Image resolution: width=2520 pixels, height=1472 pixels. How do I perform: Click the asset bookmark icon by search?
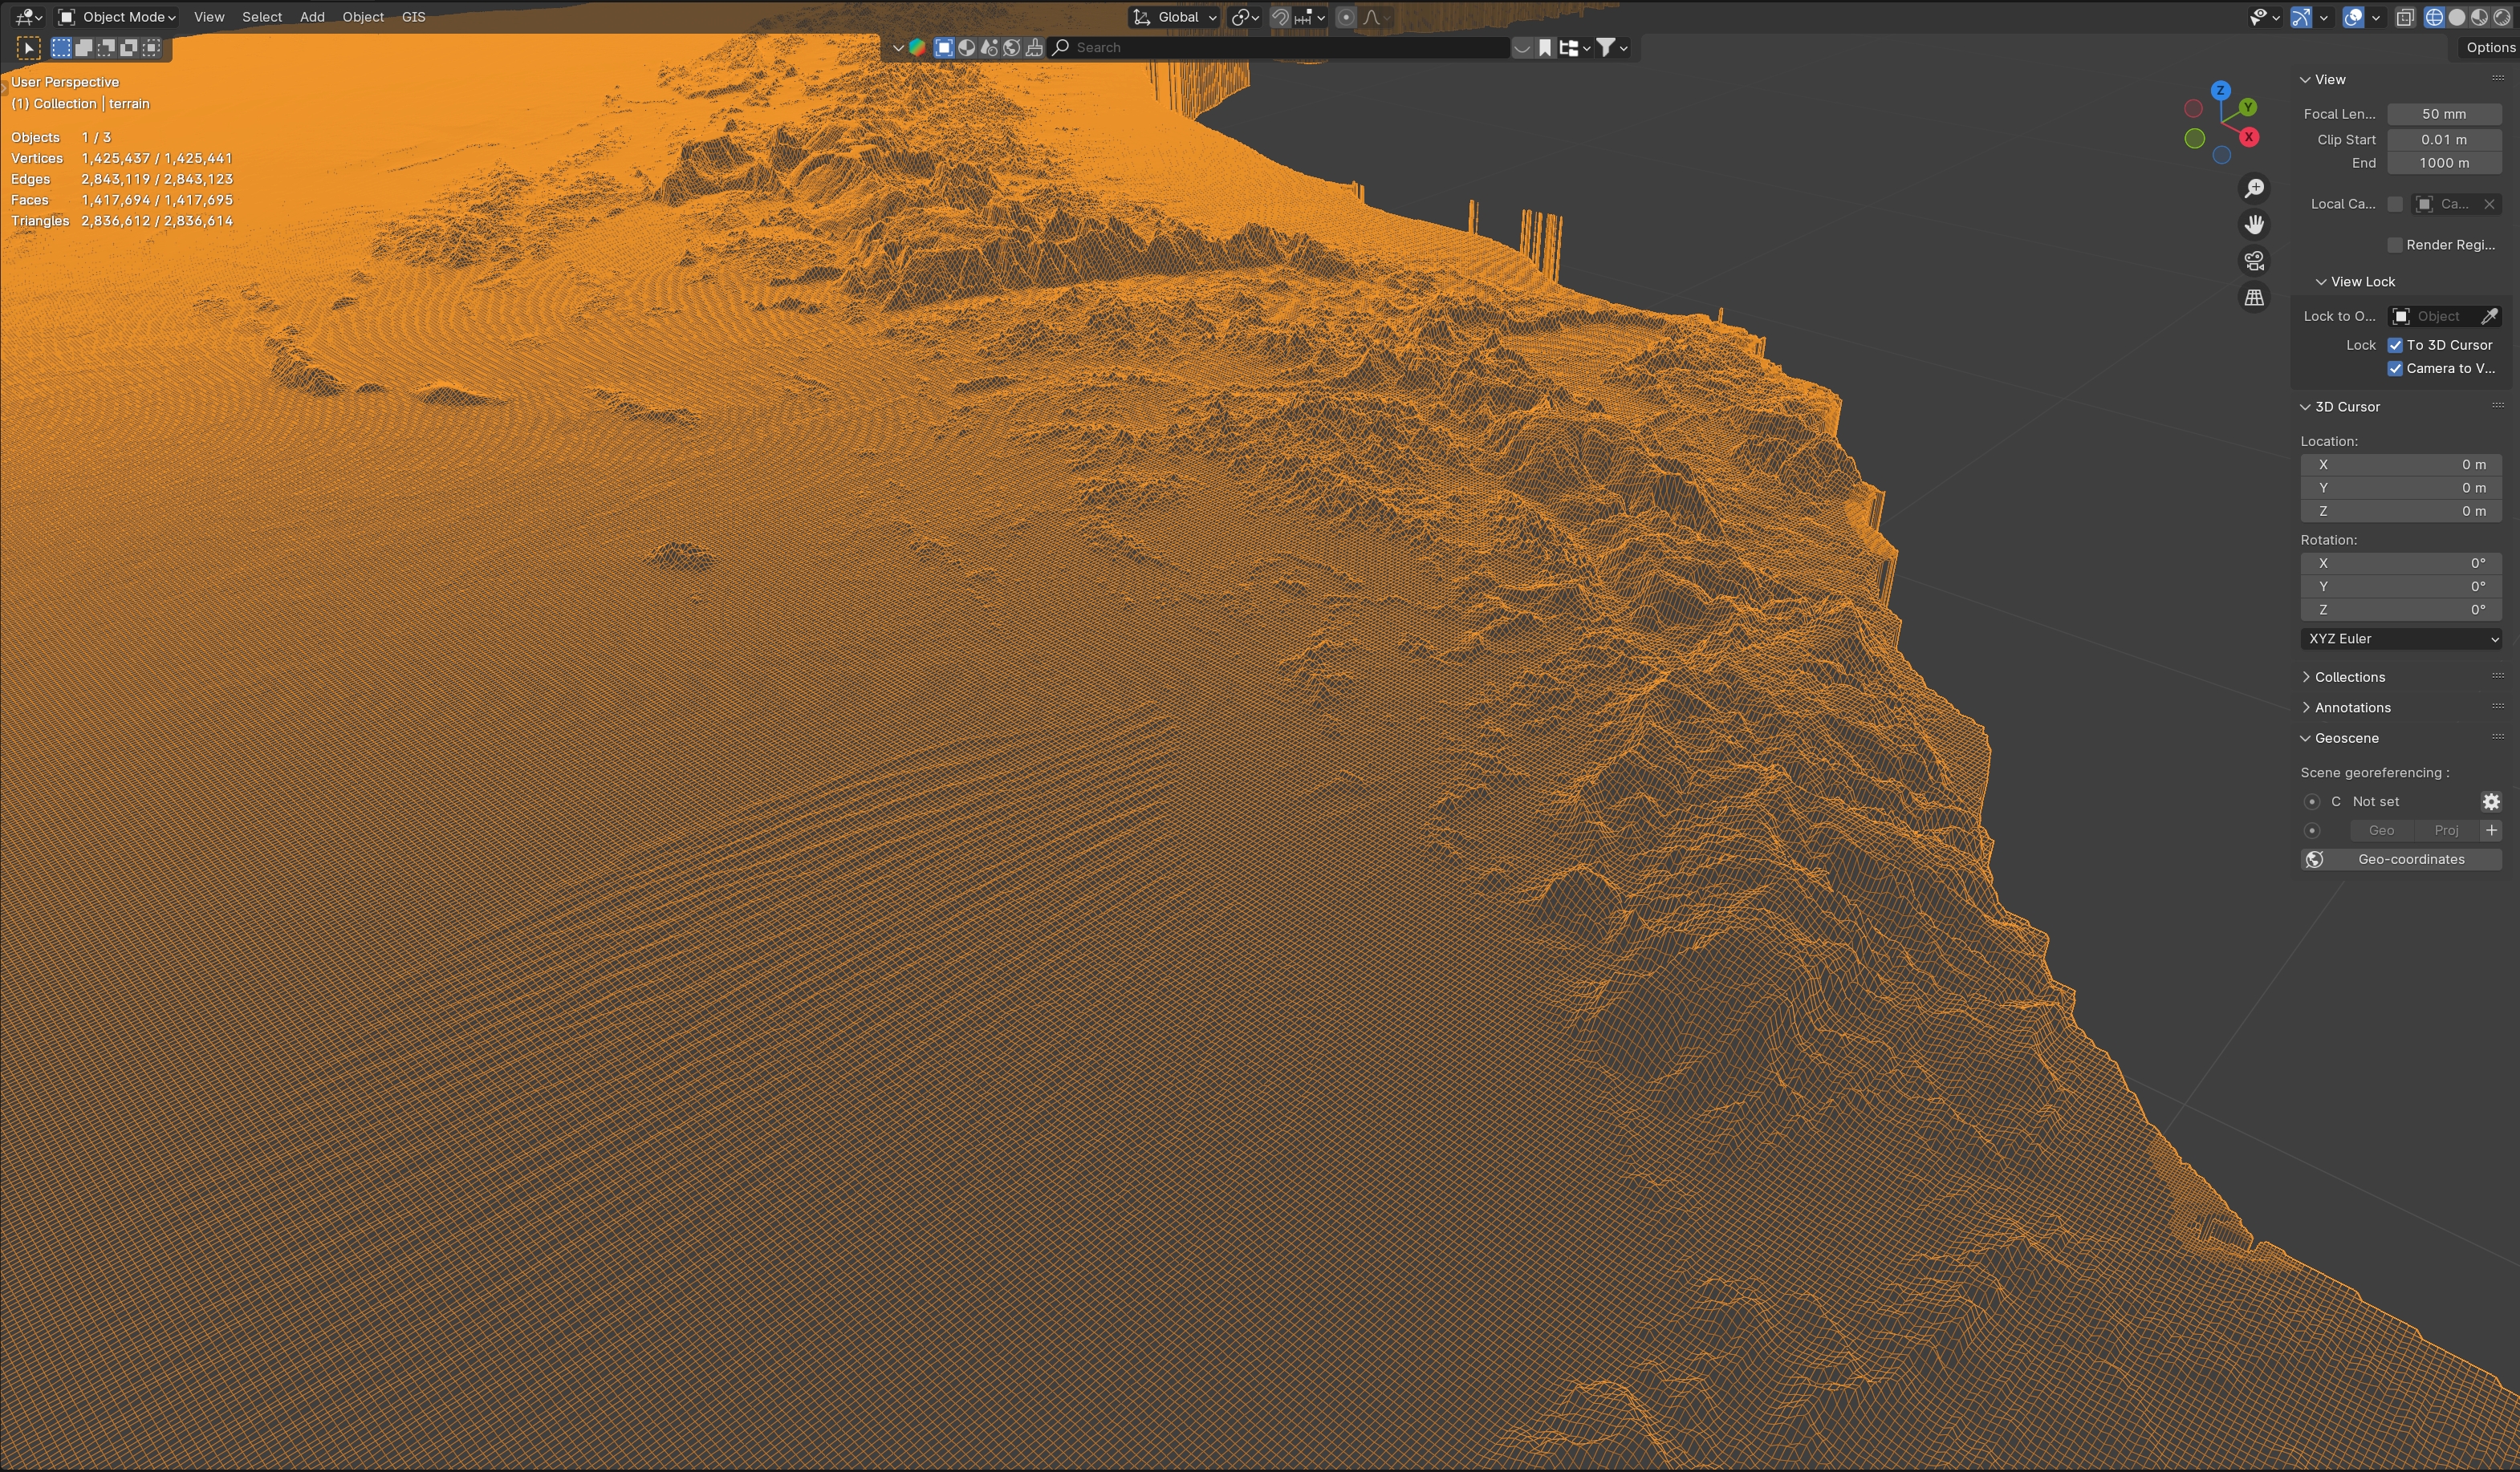tap(1545, 47)
